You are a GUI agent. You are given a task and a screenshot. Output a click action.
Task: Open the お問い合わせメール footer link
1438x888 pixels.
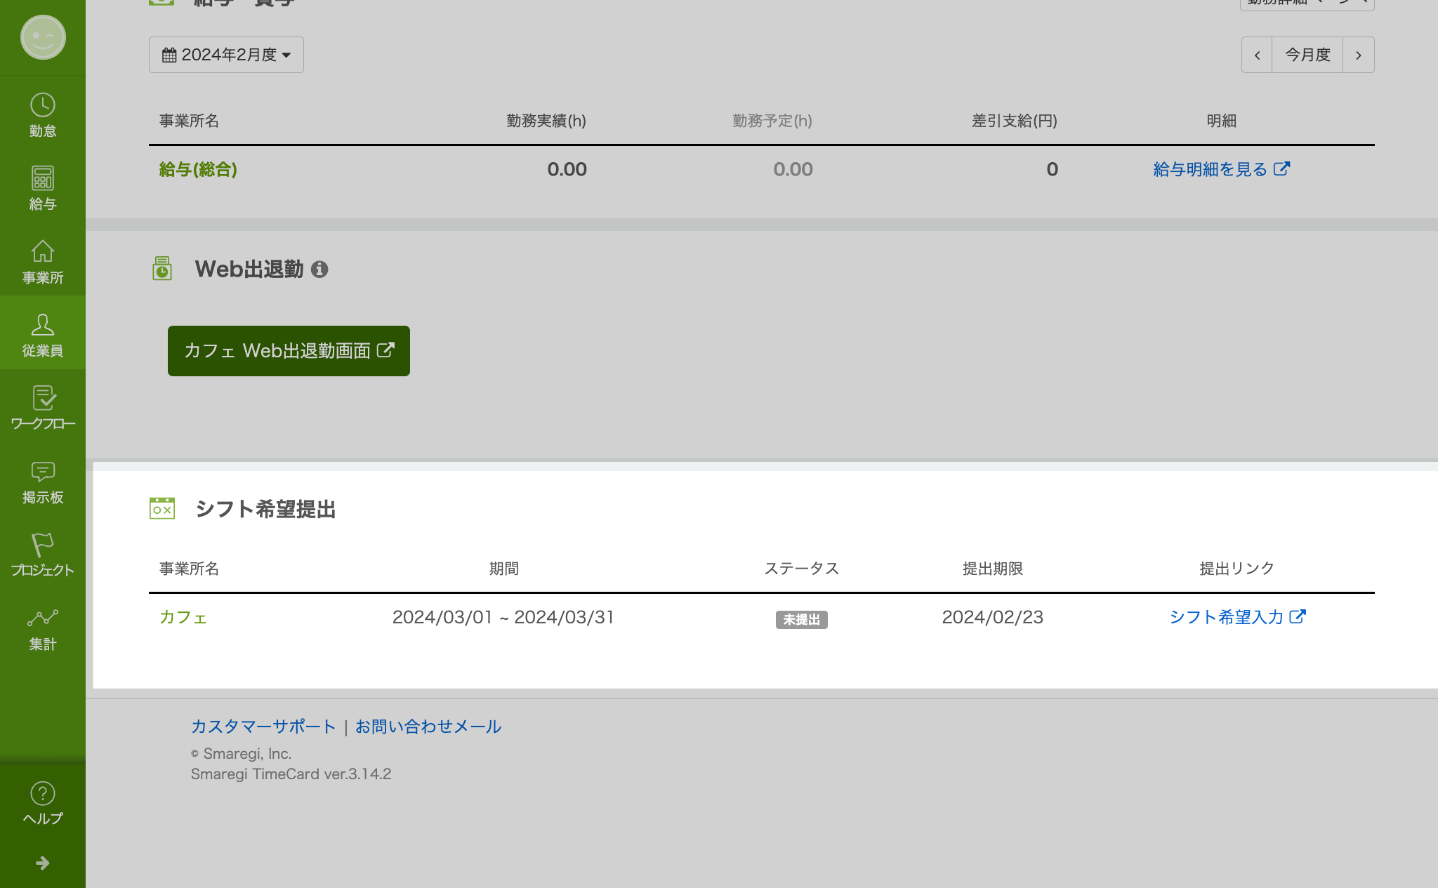tap(428, 727)
